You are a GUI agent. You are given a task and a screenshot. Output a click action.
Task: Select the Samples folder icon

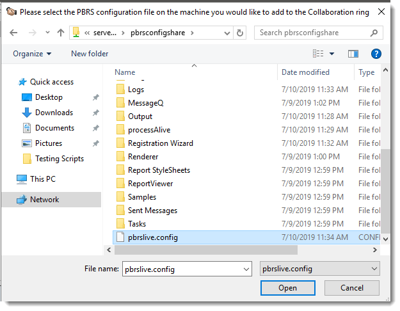(x=120, y=197)
